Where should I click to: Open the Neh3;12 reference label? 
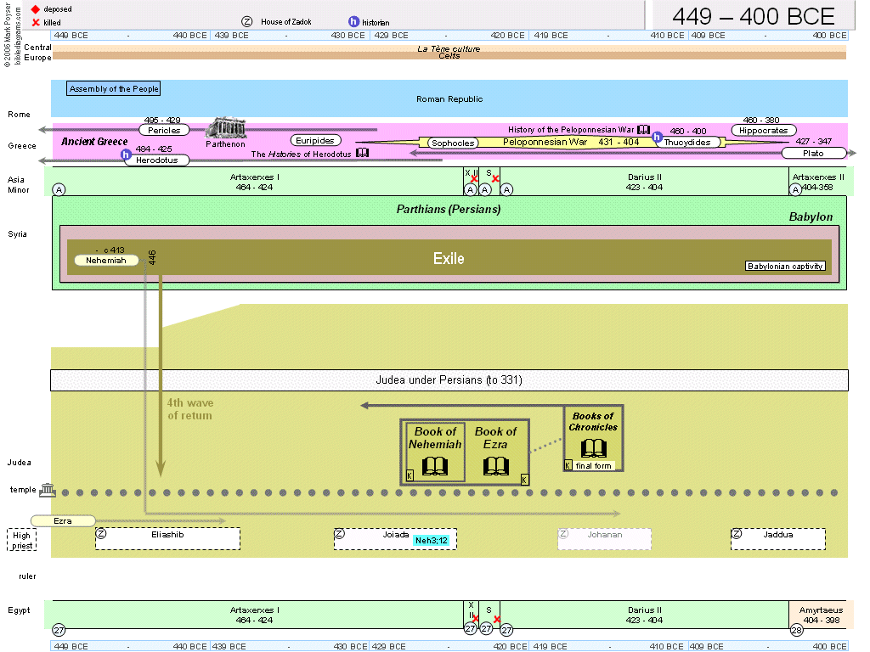431,541
